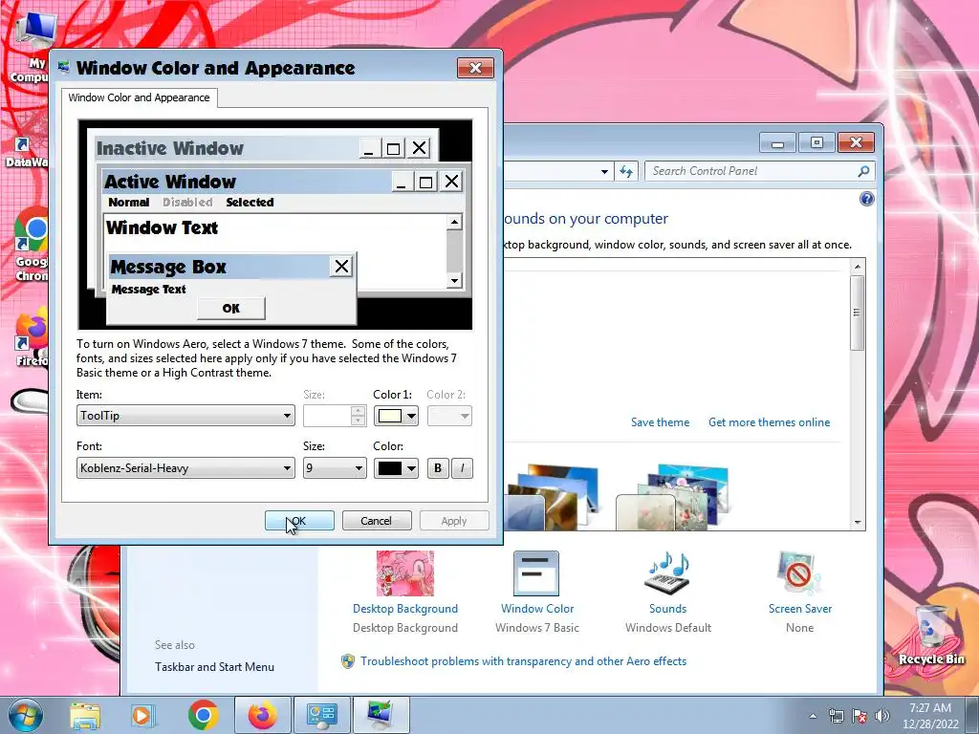Click the Search Control Panel field
This screenshot has height=734, width=979.
pos(750,171)
